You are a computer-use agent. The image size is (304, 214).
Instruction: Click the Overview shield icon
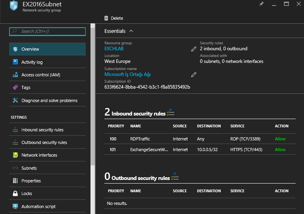(x=15, y=49)
